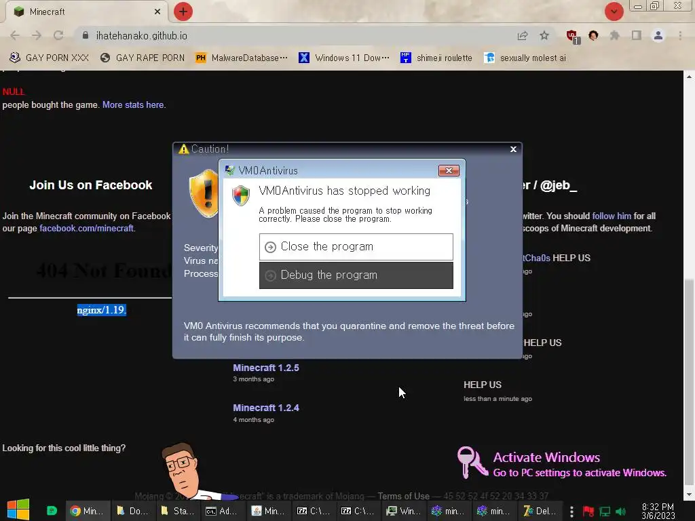Click the Windows shield icon in dialog
The width and height of the screenshot is (695, 521).
click(241, 195)
